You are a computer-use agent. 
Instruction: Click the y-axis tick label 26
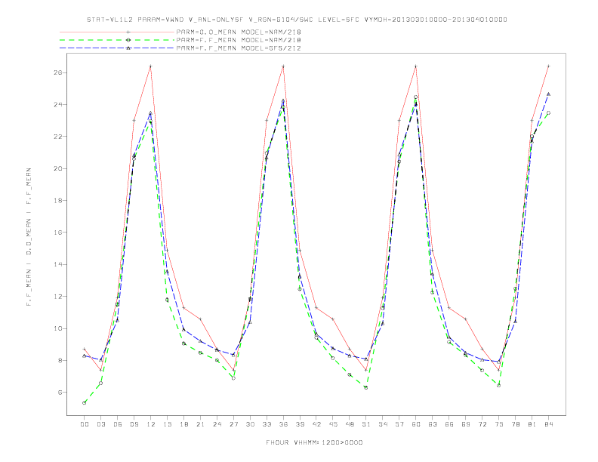(57, 72)
